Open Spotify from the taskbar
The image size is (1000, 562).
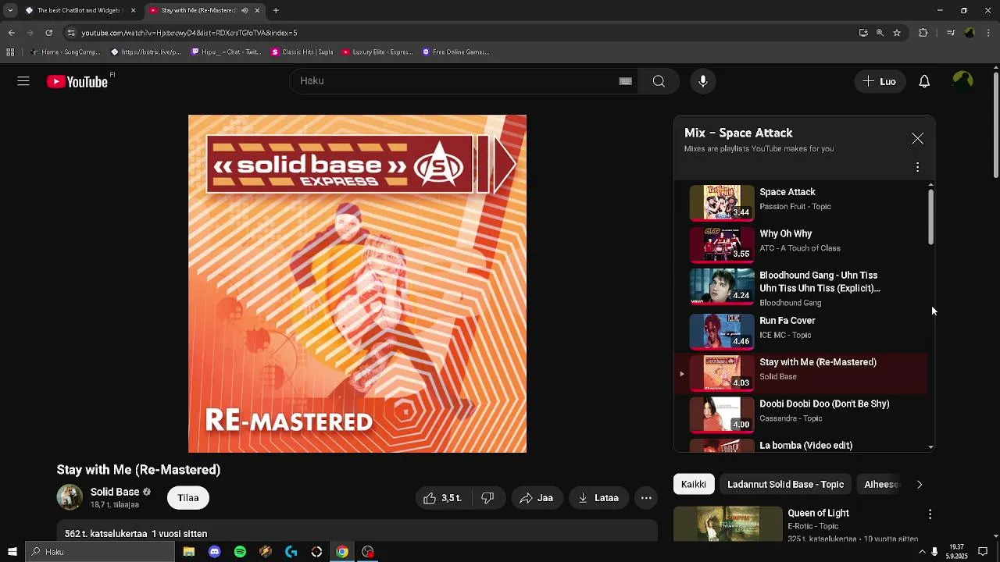tap(240, 552)
